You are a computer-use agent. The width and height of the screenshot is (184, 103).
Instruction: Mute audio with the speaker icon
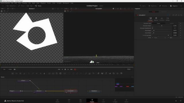[15, 69]
